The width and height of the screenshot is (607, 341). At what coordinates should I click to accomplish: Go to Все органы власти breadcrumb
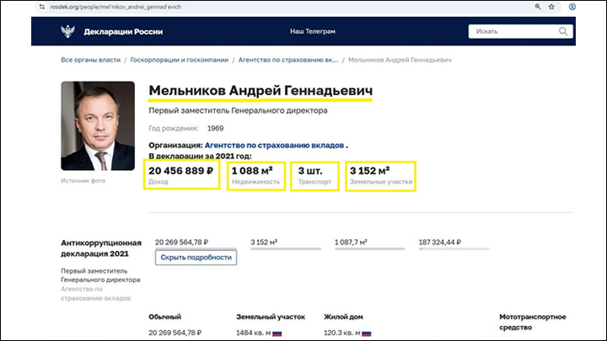click(91, 61)
